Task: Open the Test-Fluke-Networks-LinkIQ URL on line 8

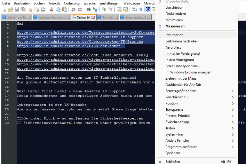Action: point(82,55)
